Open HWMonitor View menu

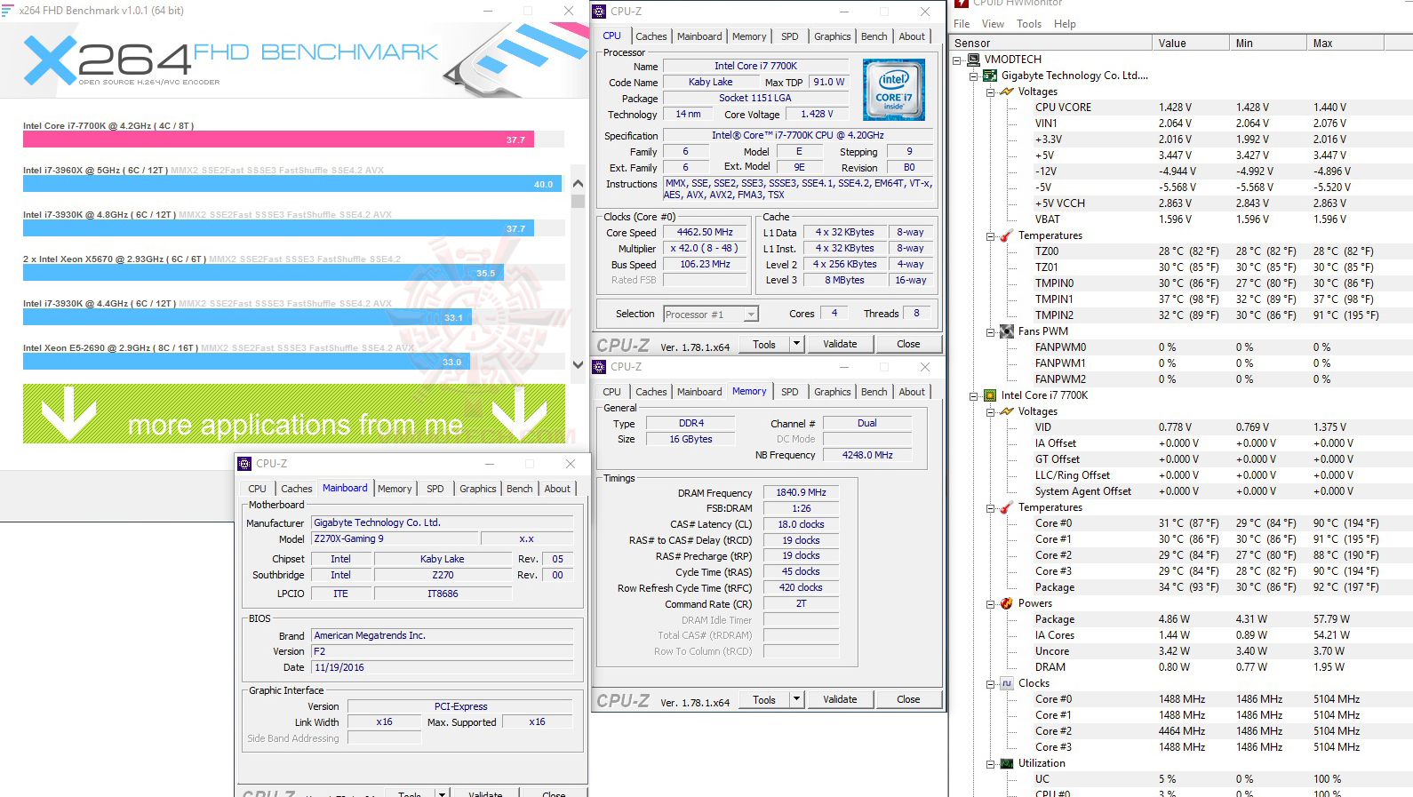993,24
